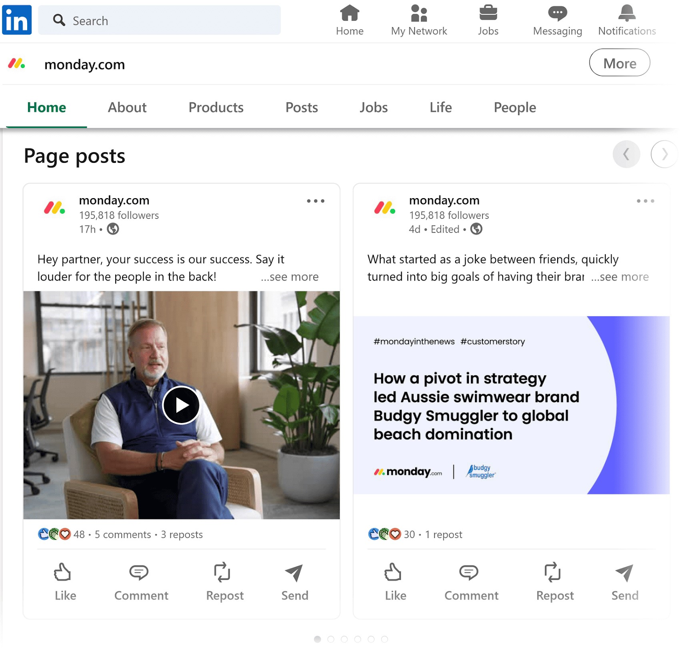680x648 pixels.
Task: Click the 48 reactions count
Action: pos(79,534)
